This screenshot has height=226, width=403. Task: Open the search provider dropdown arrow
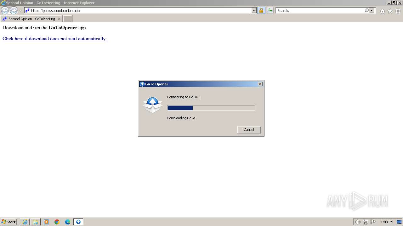click(x=372, y=11)
